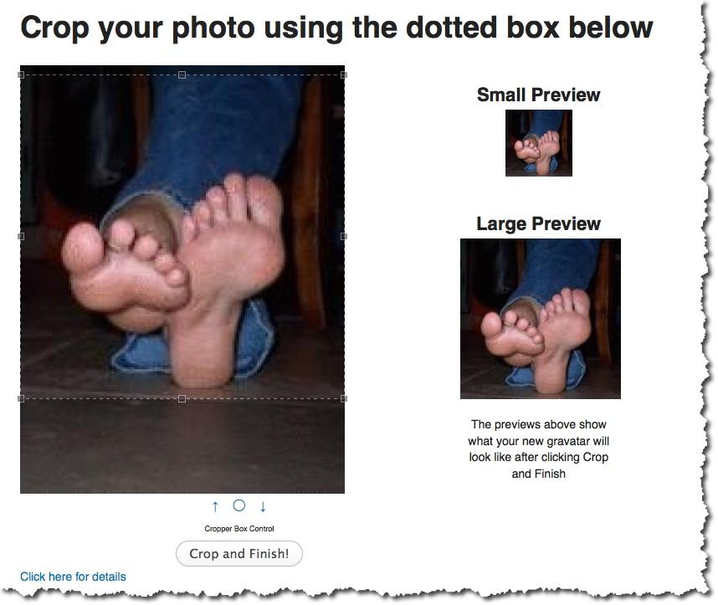Click the top-center crop handle
Image resolution: width=718 pixels, height=605 pixels.
coord(182,74)
